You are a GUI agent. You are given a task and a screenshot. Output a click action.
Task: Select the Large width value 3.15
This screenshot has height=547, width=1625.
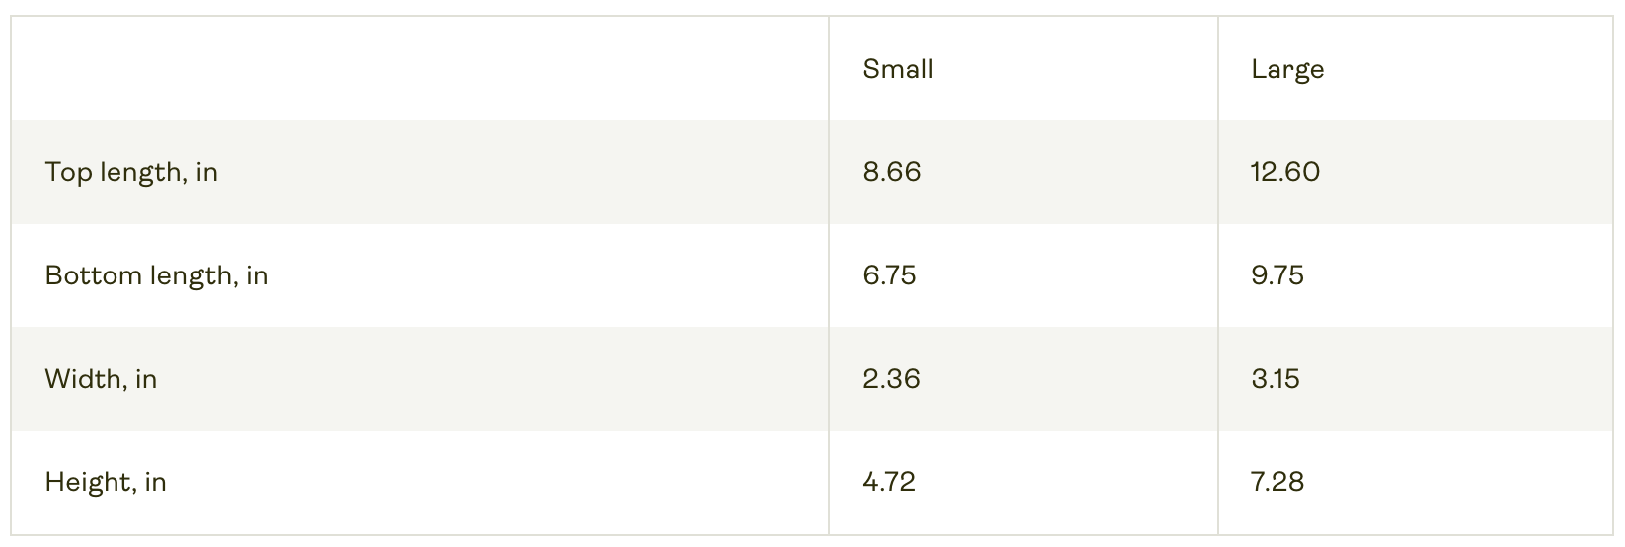1276,379
